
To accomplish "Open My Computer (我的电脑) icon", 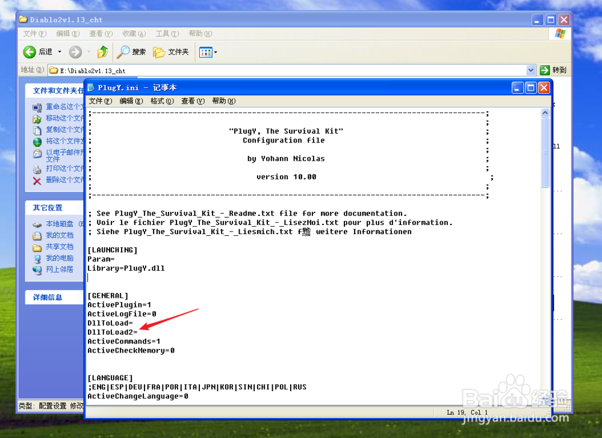I will [x=37, y=259].
